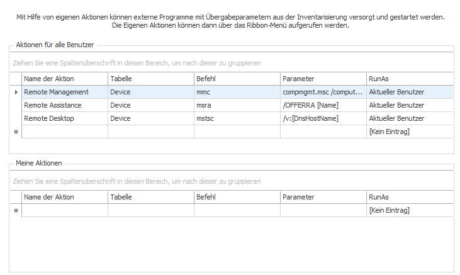Sort top grid by Tabelle column
Screen dimensions: 460x275
151,79
